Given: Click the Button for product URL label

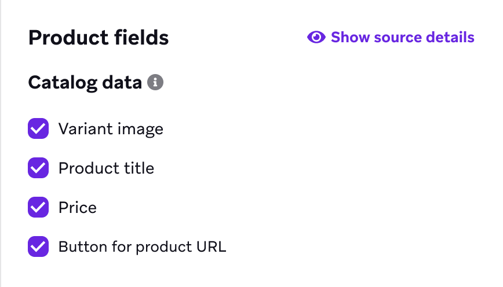Looking at the screenshot, I should point(142,247).
